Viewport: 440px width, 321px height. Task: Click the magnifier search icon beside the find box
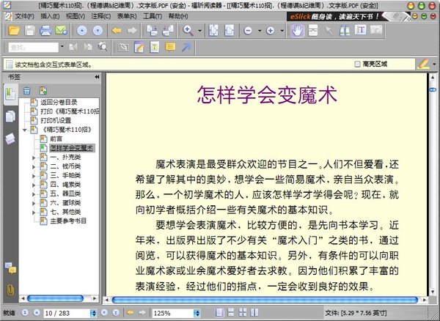click(x=103, y=47)
